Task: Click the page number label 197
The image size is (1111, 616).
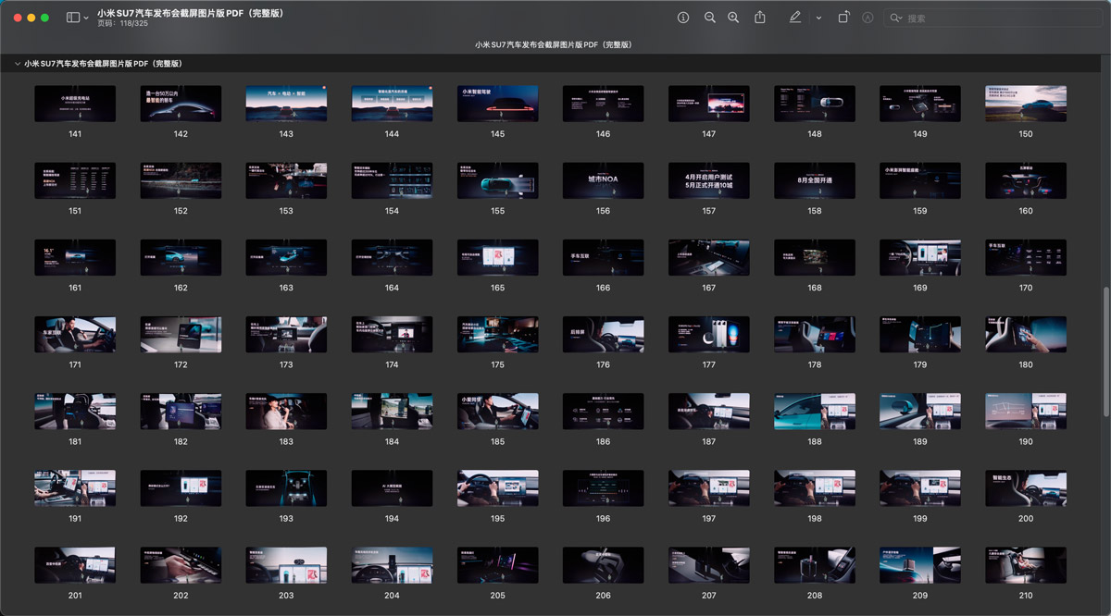Action: [709, 518]
